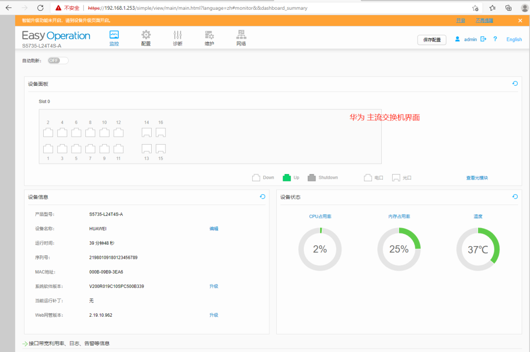
Task: Select port 10 on the device panel
Action: [105, 132]
